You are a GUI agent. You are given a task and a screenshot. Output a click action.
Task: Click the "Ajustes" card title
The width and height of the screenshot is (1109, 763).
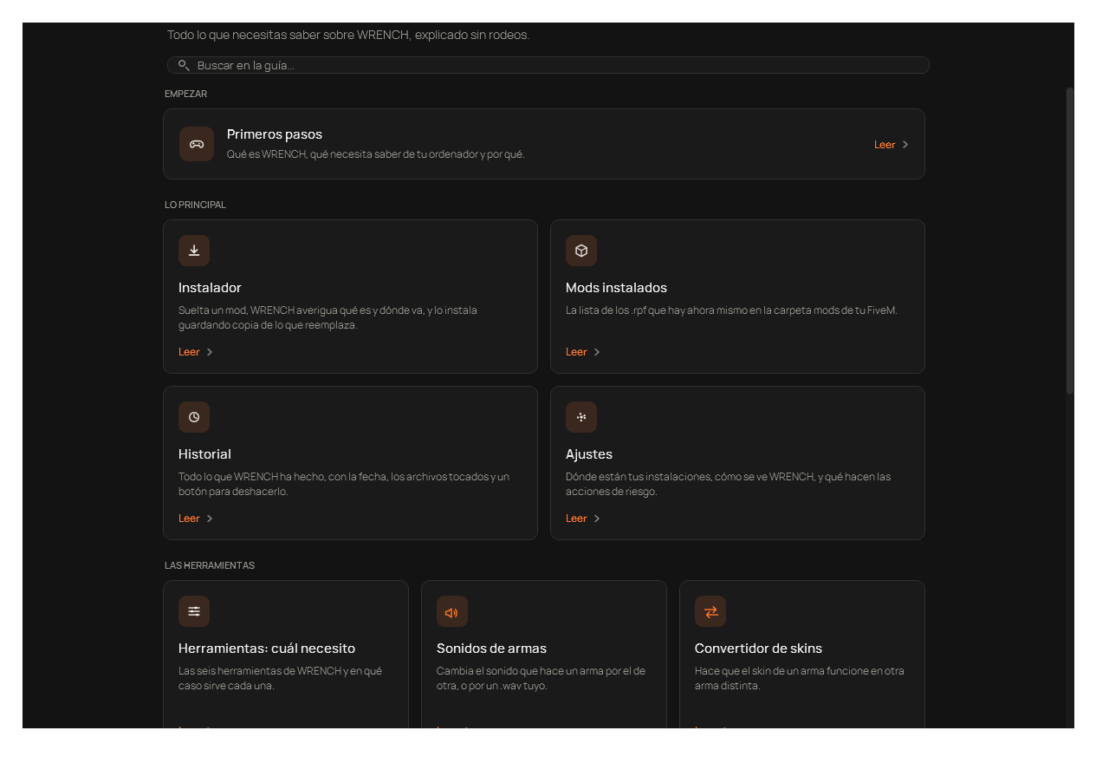point(589,454)
